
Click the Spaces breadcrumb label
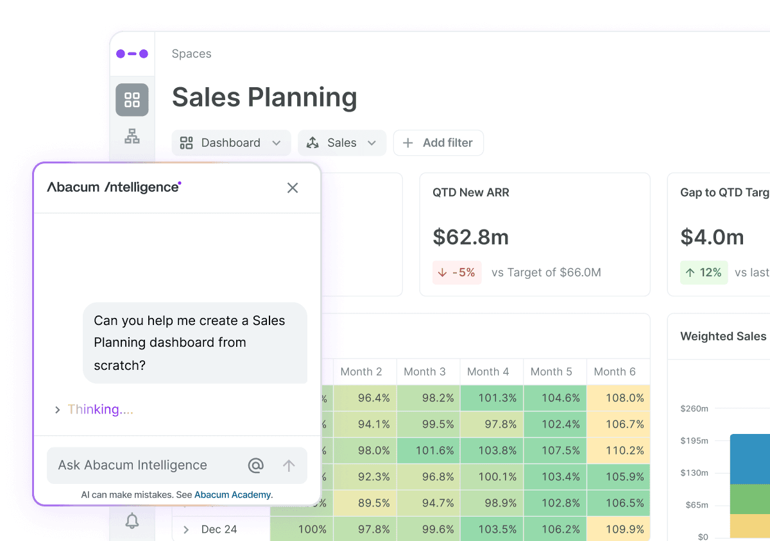coord(191,54)
